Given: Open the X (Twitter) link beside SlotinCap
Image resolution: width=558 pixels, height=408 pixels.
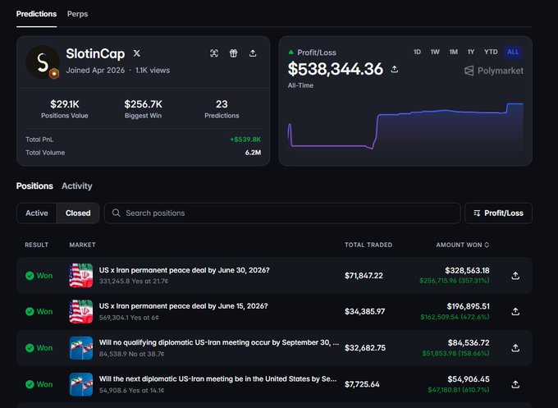Looking at the screenshot, I should click(x=137, y=53).
